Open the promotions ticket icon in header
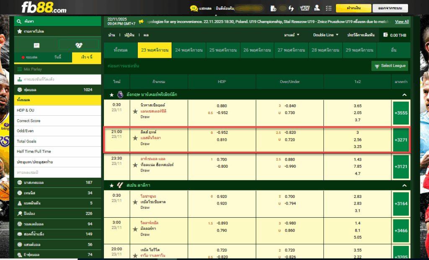Screen dimensions: 429x260 pyautogui.click(x=305, y=8)
